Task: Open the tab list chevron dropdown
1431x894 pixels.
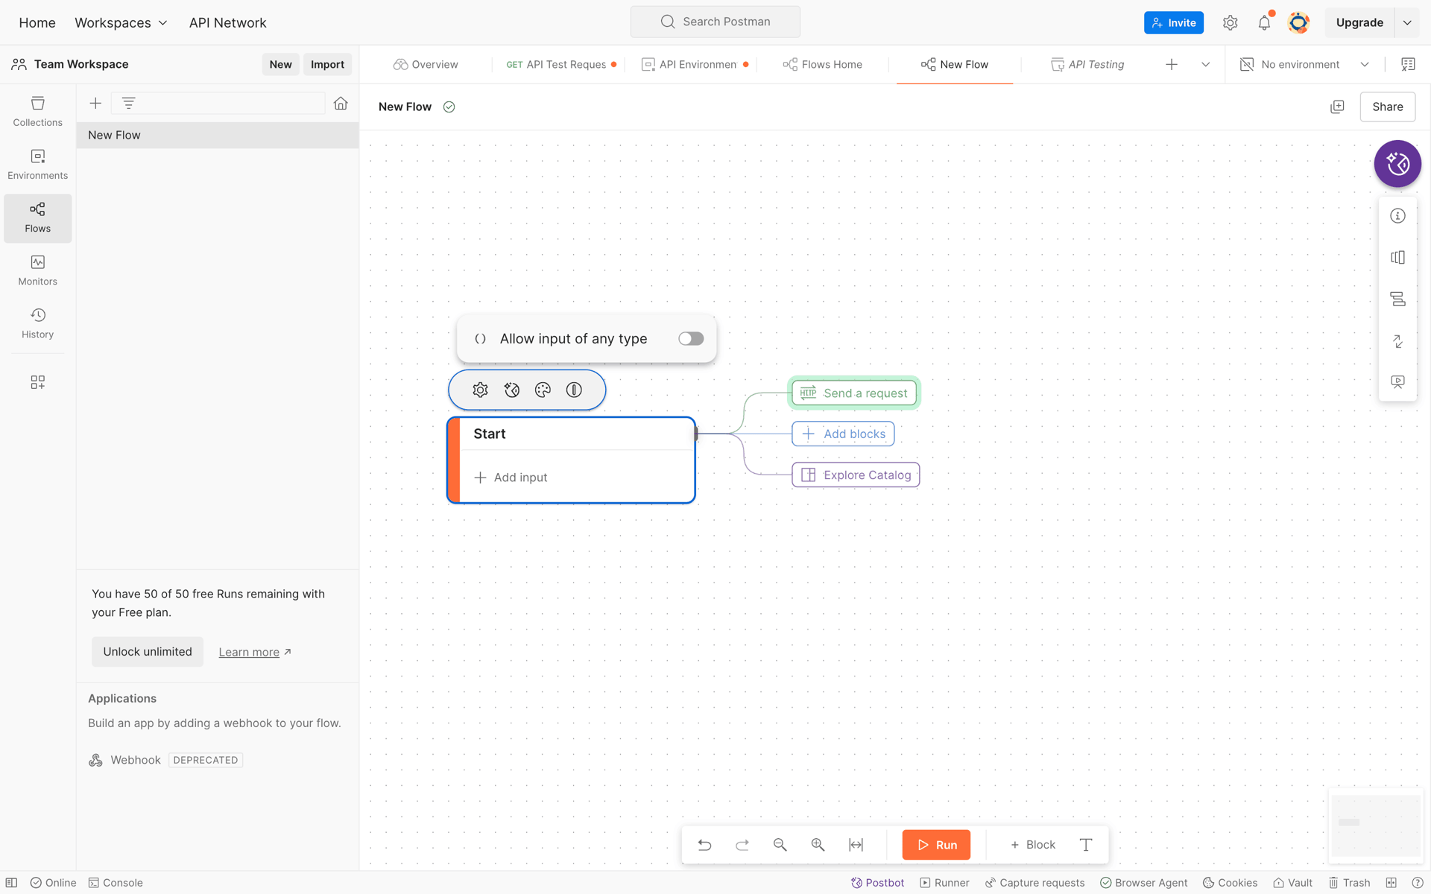Action: pos(1205,65)
